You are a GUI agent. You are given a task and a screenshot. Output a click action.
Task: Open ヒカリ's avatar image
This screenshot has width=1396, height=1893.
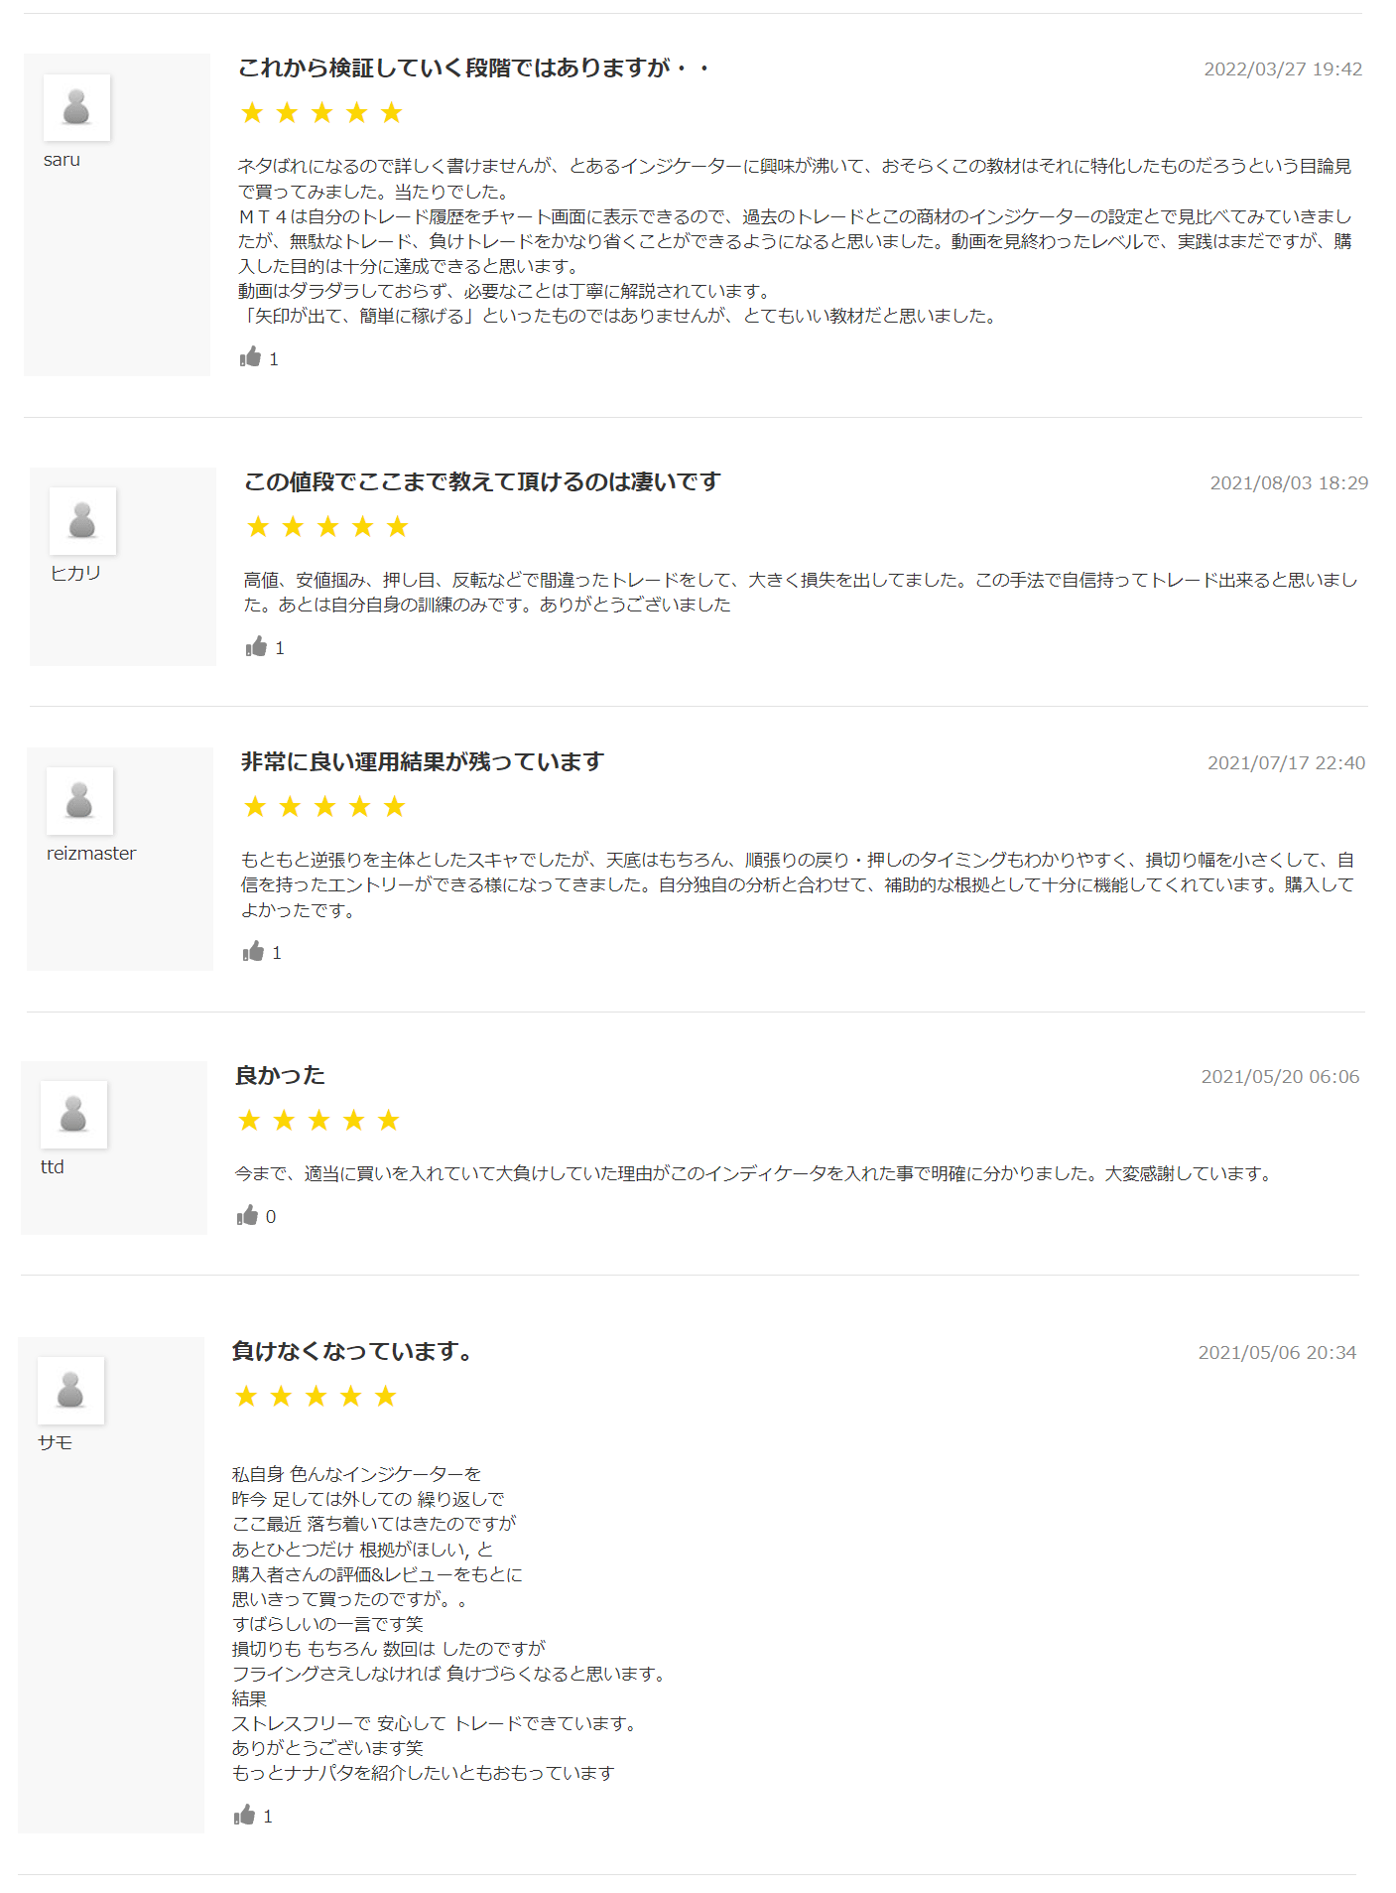tap(82, 521)
